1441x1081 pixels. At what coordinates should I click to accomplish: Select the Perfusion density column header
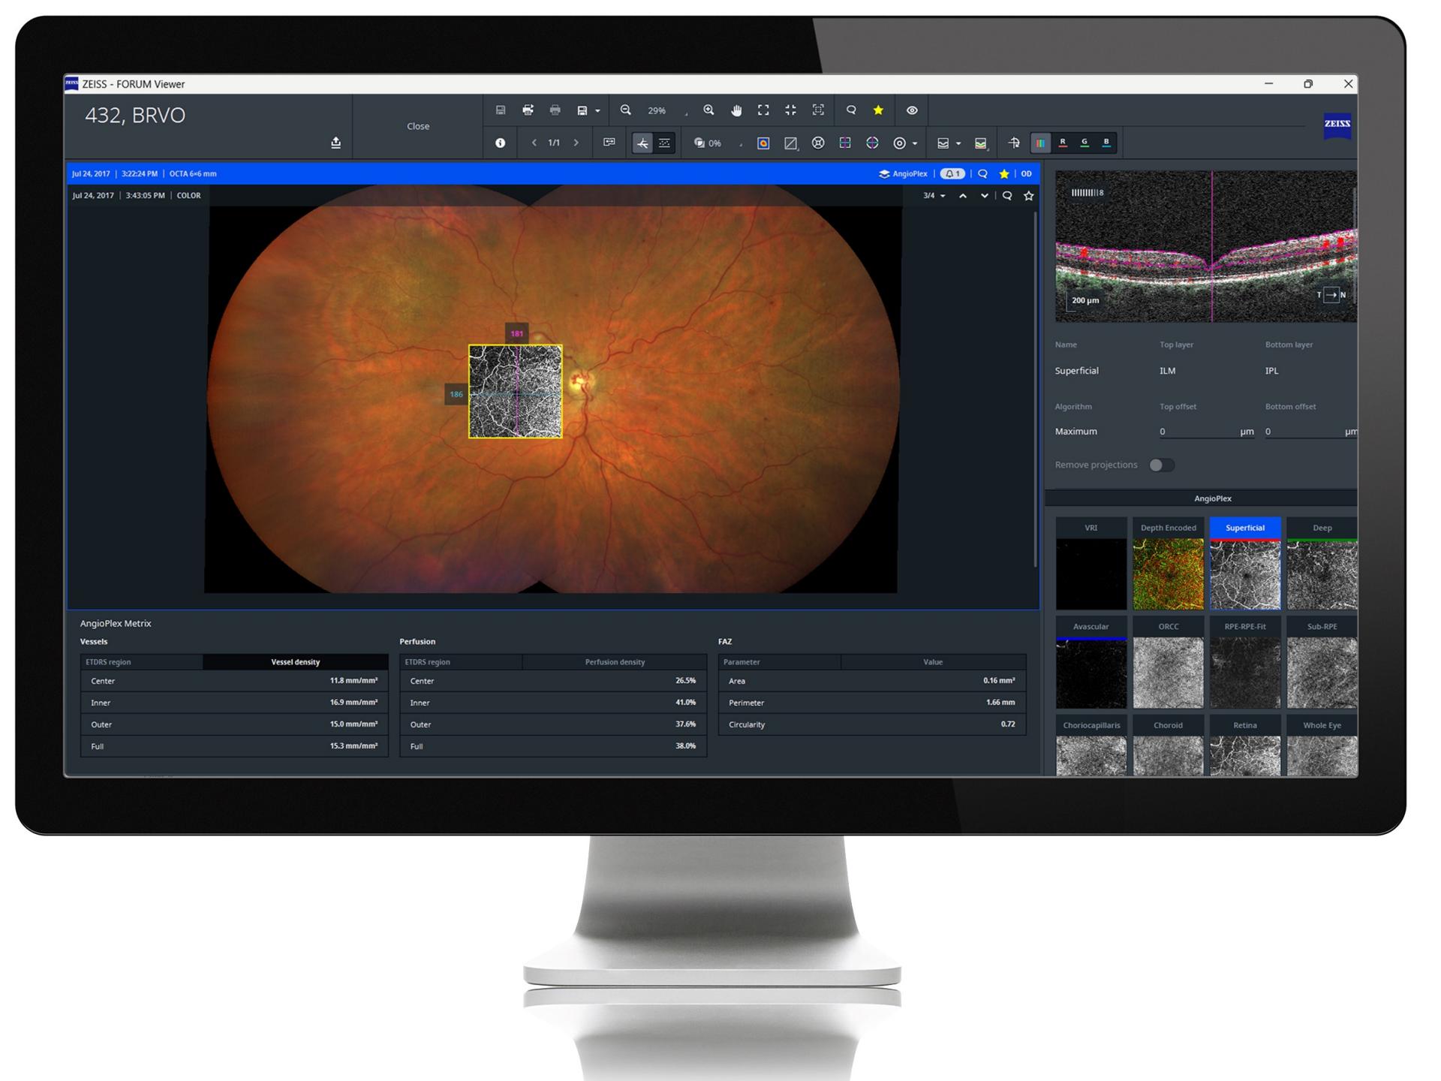pos(614,662)
